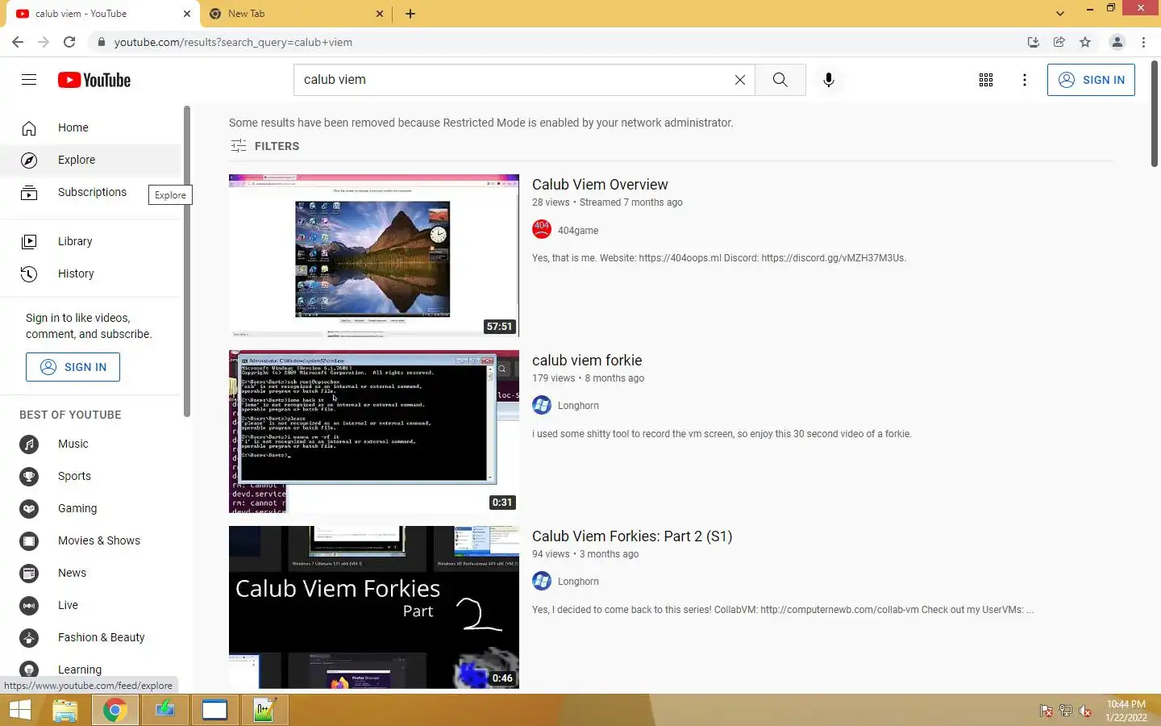This screenshot has width=1161, height=726.
Task: Start voice search with microphone icon
Action: 828,80
